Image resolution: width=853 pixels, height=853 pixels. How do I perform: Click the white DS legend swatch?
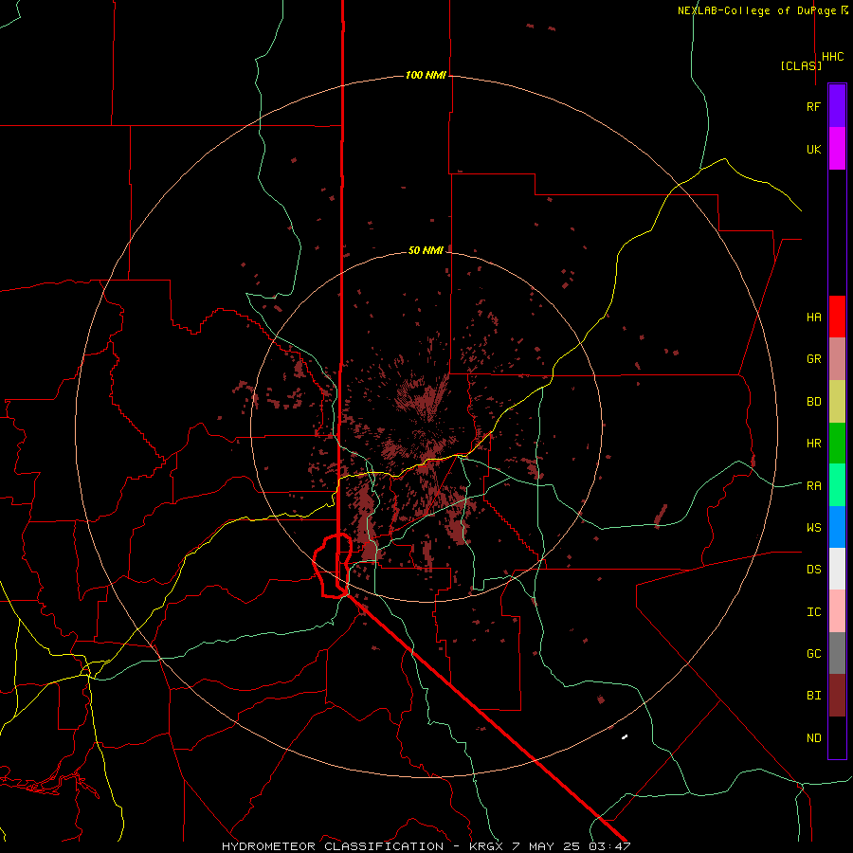[x=837, y=569]
